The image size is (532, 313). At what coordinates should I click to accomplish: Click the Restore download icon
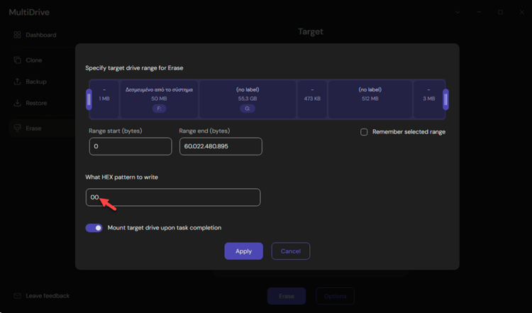[x=17, y=103]
